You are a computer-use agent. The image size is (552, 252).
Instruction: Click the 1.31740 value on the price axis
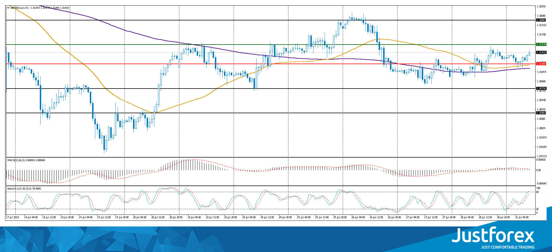(541, 35)
